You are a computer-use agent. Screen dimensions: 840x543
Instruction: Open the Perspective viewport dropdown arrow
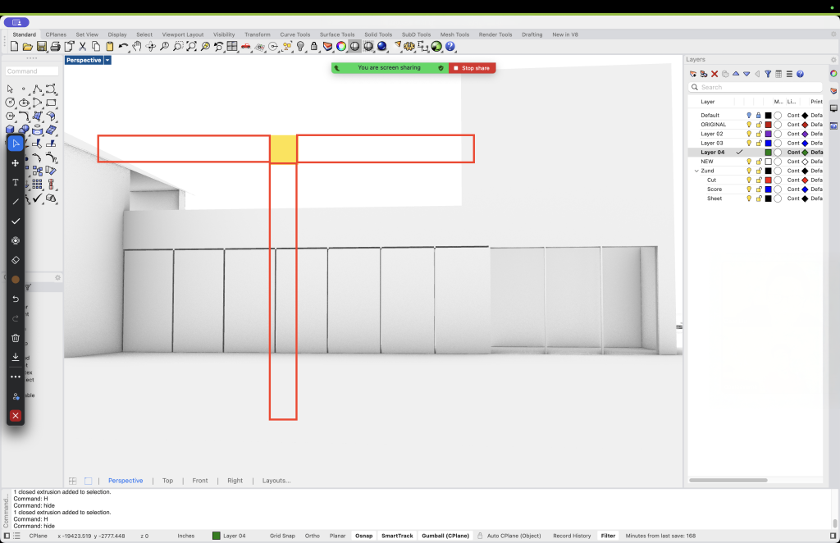point(107,60)
